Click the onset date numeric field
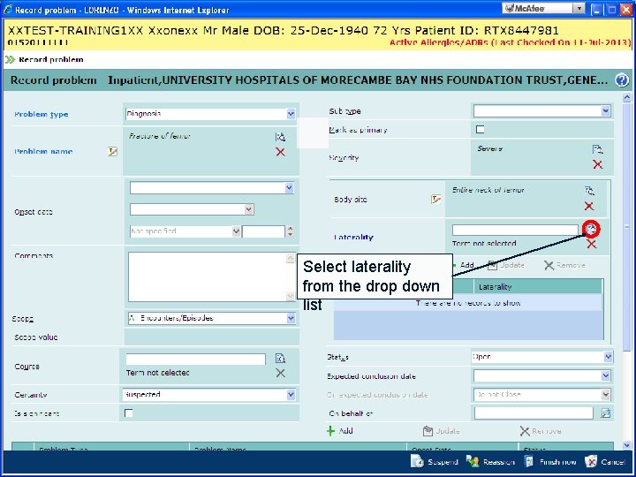The image size is (636, 477). point(263,231)
